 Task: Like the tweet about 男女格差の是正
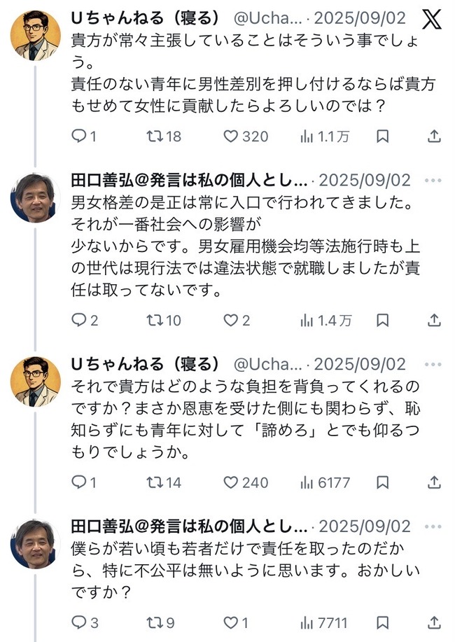[x=230, y=320]
